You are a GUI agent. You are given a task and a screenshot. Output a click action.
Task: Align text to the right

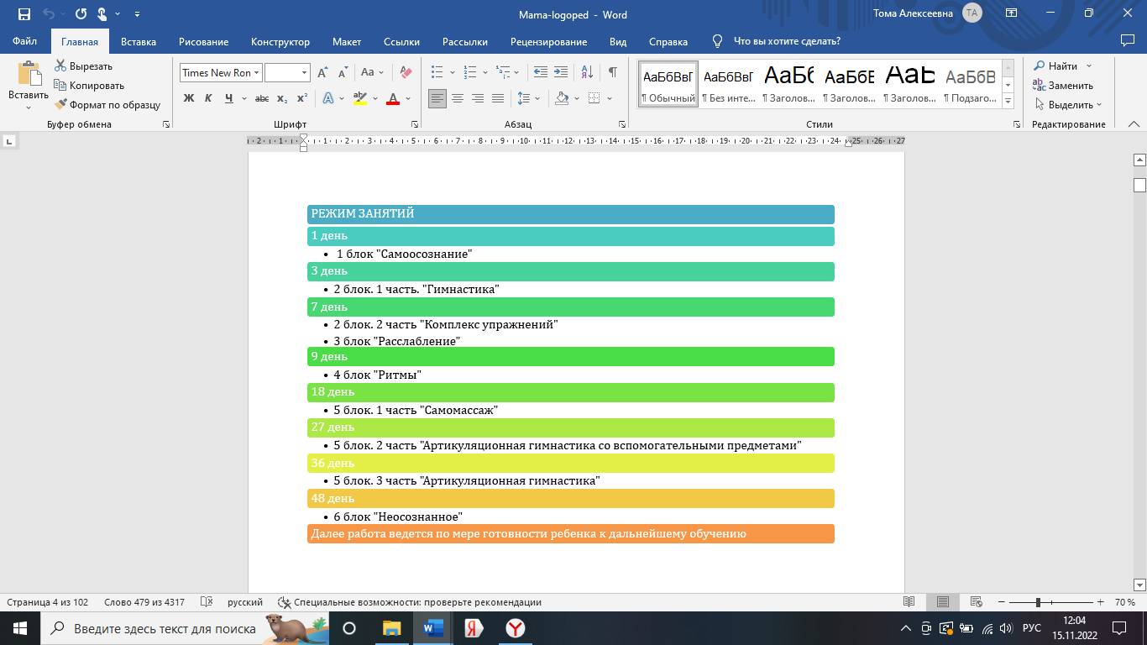[478, 98]
